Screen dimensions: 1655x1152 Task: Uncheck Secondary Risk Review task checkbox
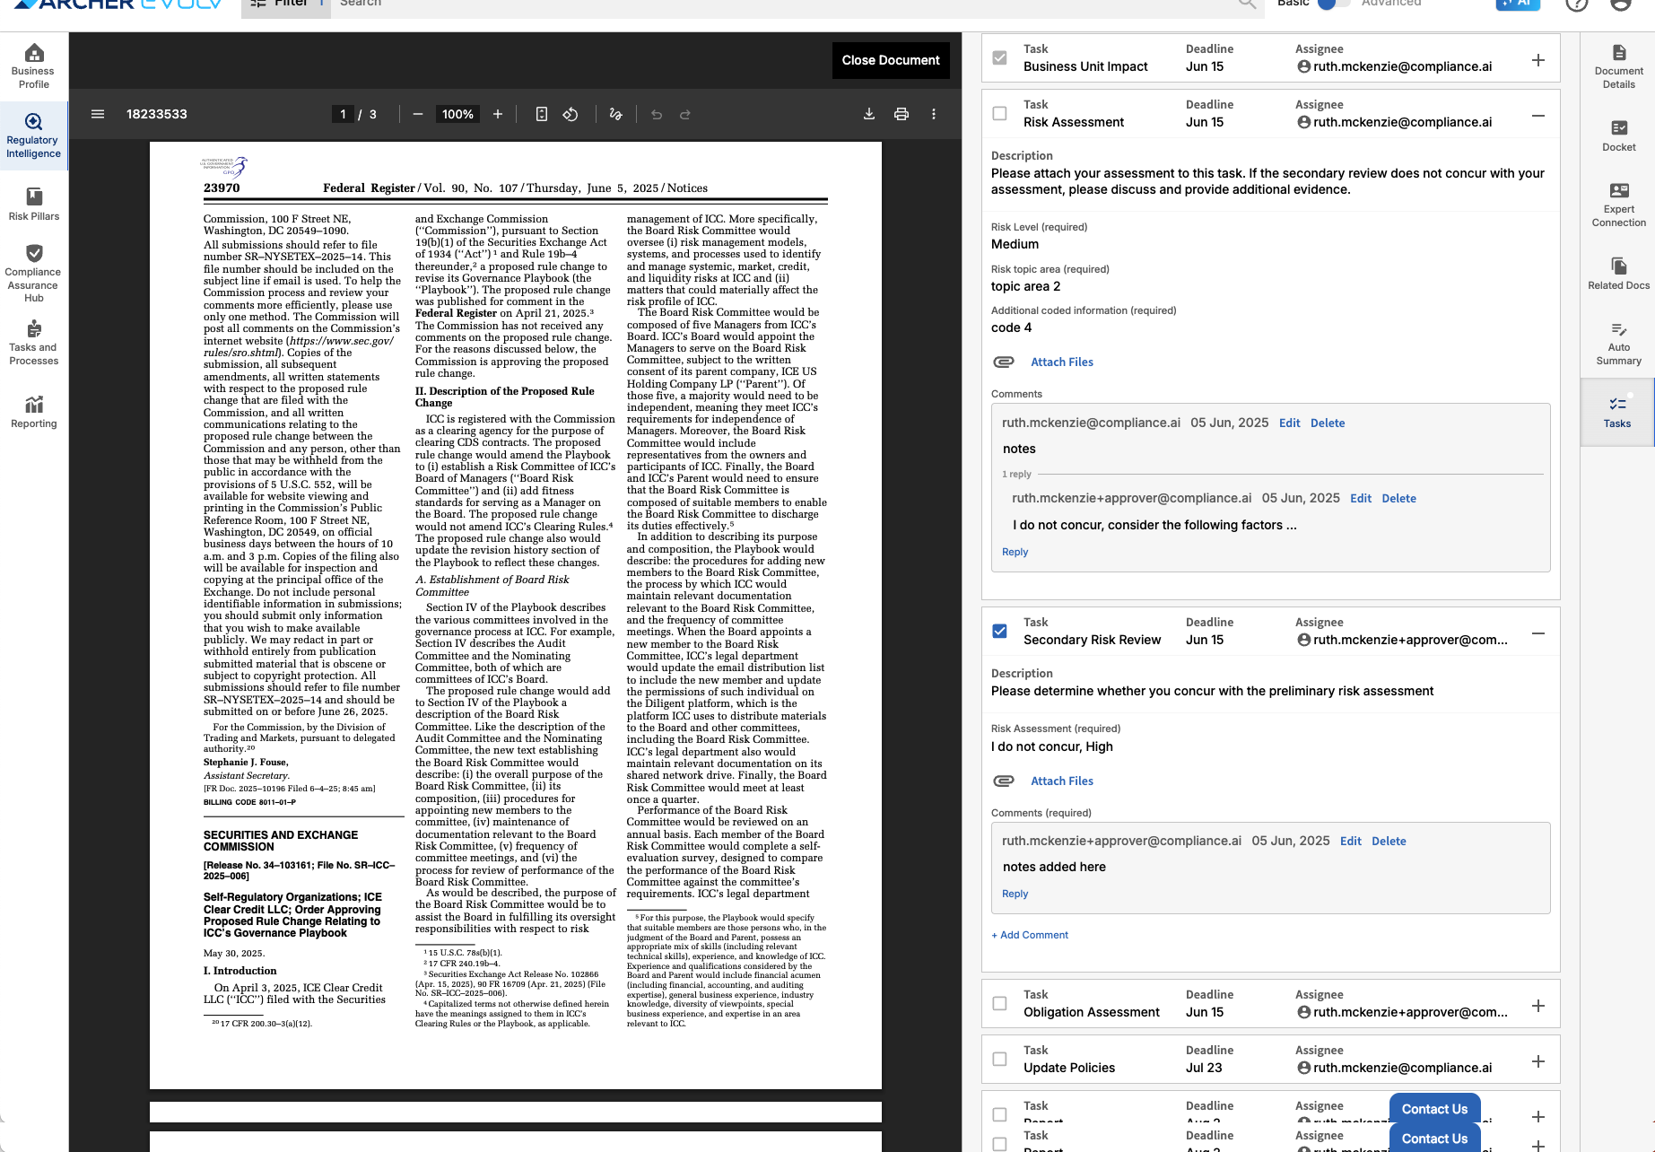999,632
